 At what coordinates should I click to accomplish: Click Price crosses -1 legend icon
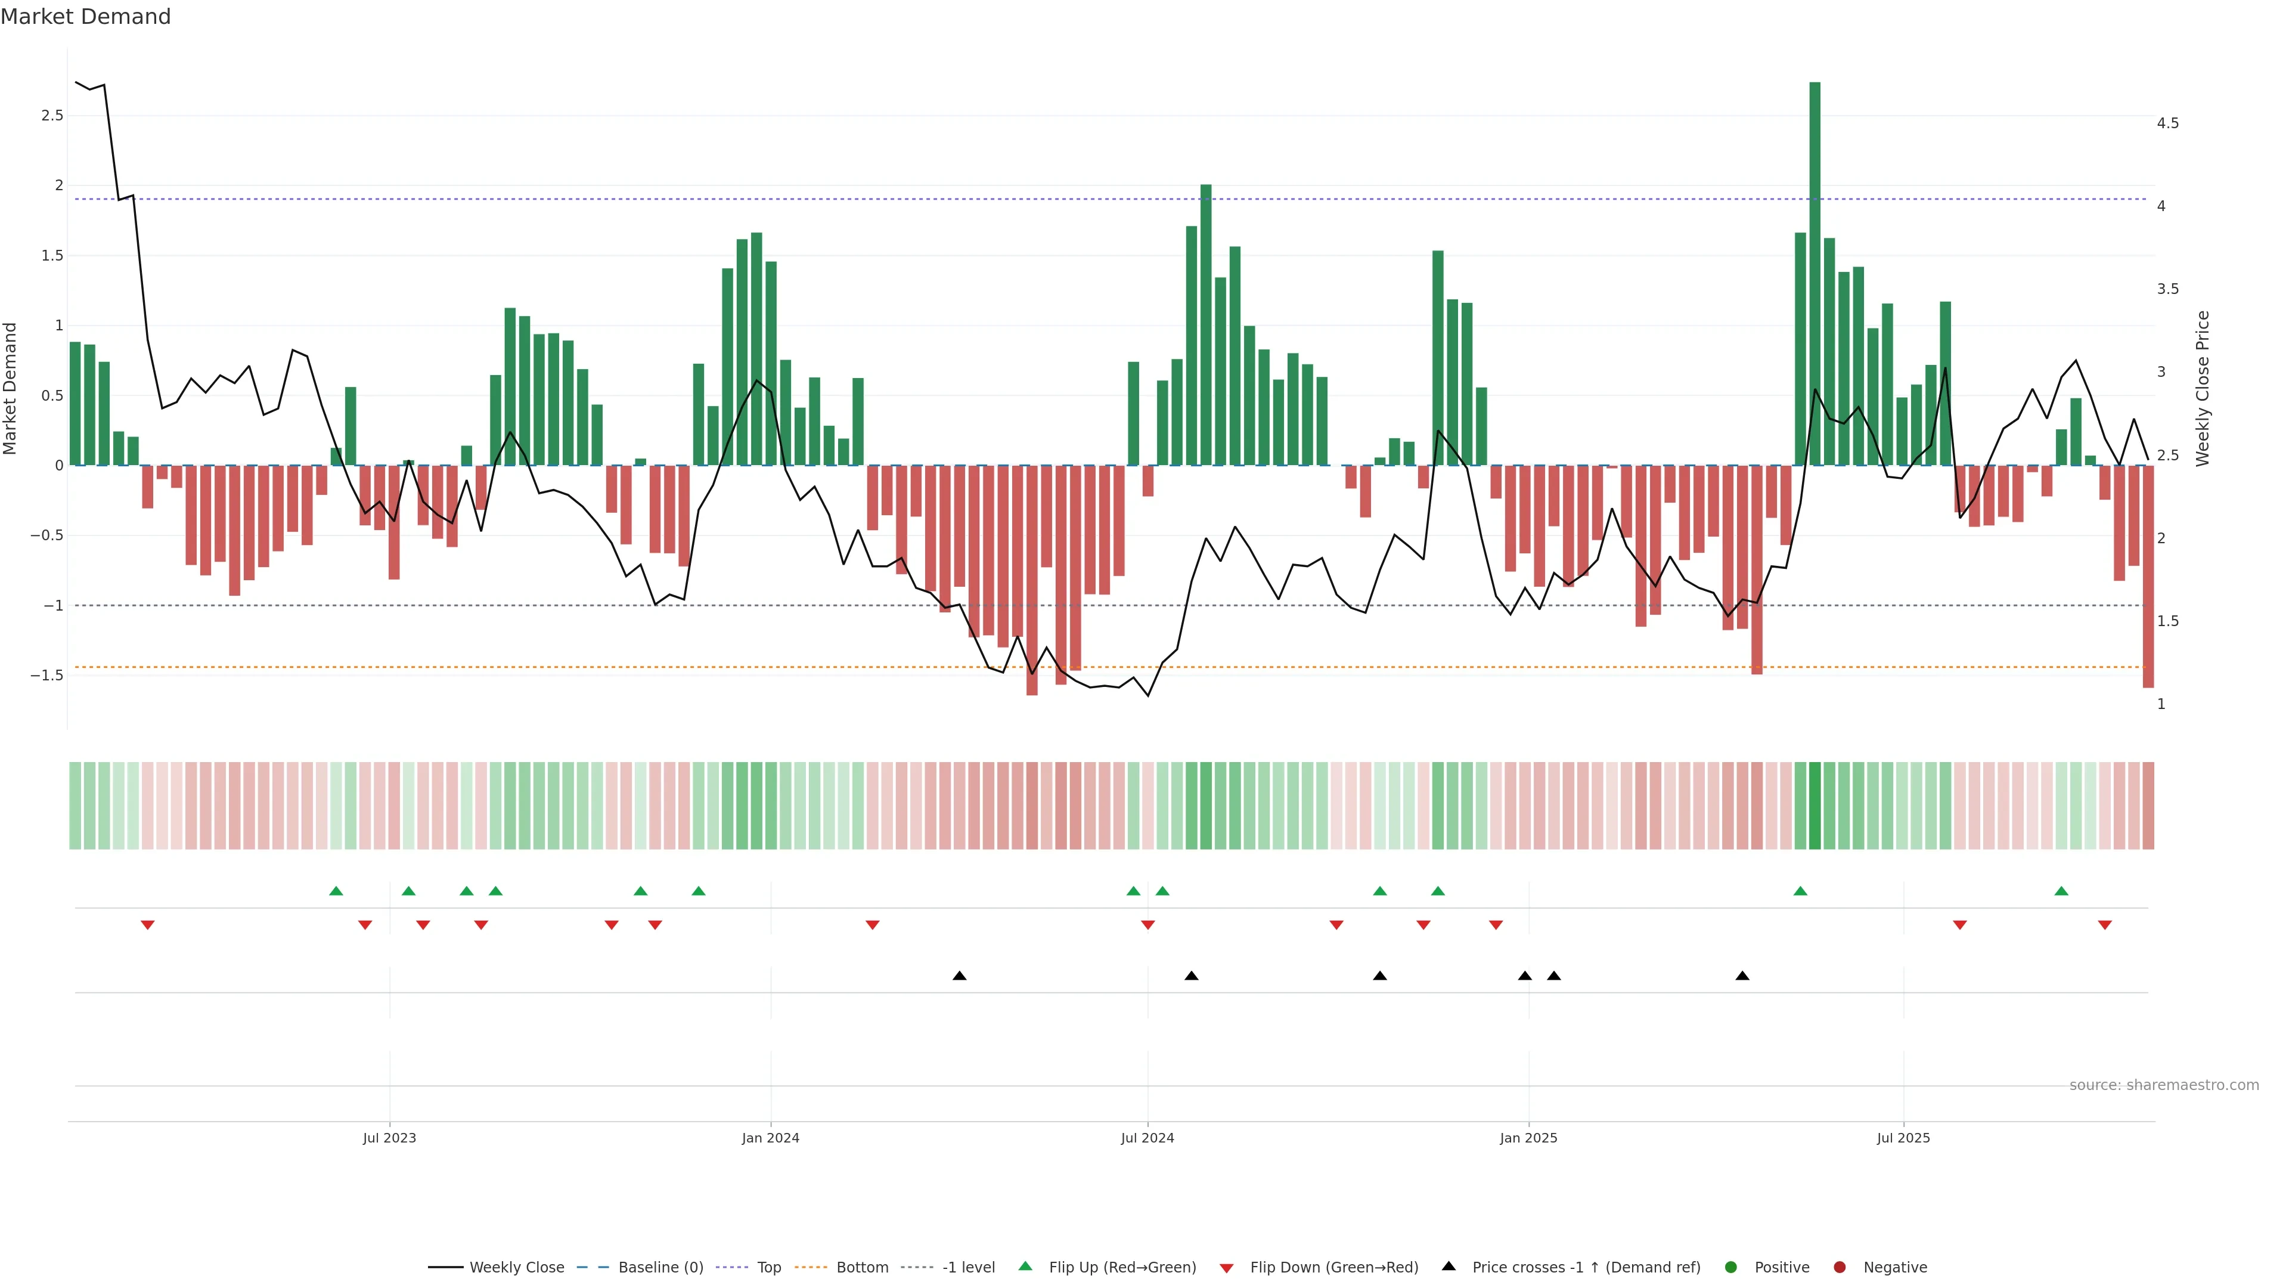[x=1449, y=1266]
